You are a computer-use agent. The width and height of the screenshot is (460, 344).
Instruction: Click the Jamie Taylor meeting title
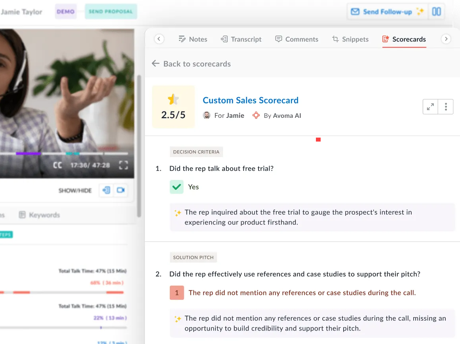click(x=21, y=12)
